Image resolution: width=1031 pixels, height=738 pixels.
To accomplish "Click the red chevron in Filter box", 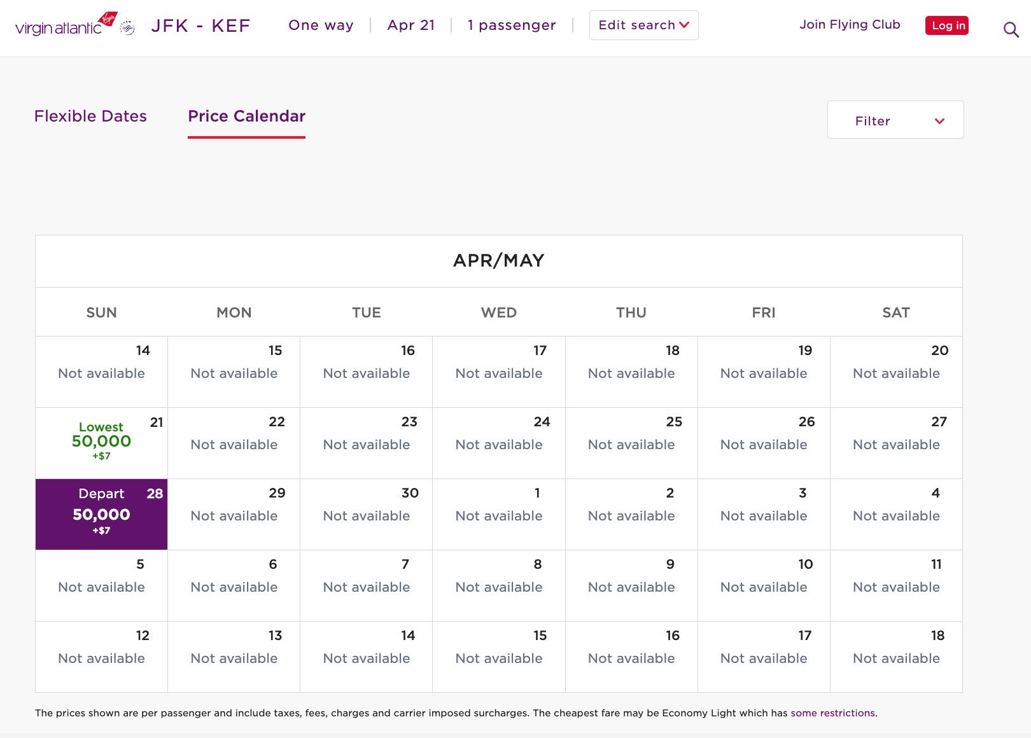I will point(939,121).
